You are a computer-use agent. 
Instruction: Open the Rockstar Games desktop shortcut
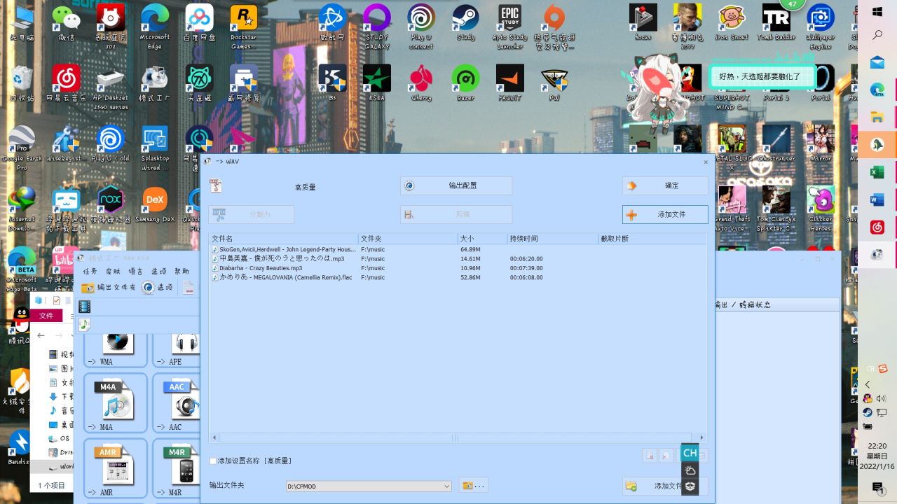(243, 27)
